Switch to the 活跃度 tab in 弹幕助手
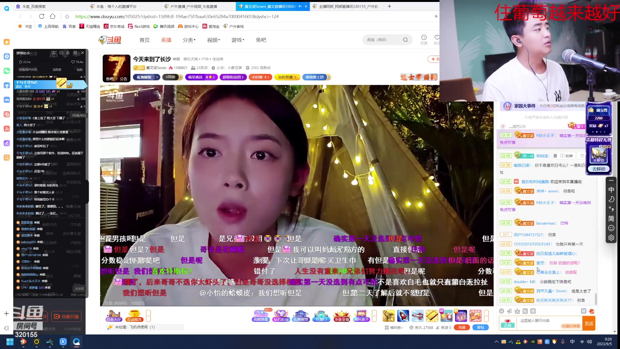 [x=57, y=69]
